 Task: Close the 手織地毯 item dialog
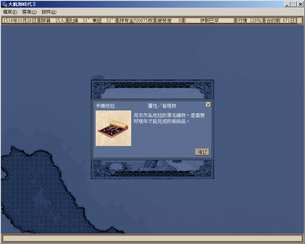click(x=208, y=105)
